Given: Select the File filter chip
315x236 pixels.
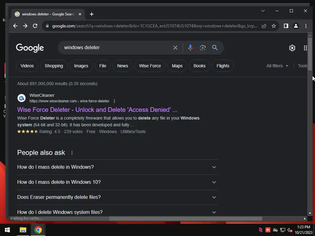Looking at the screenshot, I should 103,66.
